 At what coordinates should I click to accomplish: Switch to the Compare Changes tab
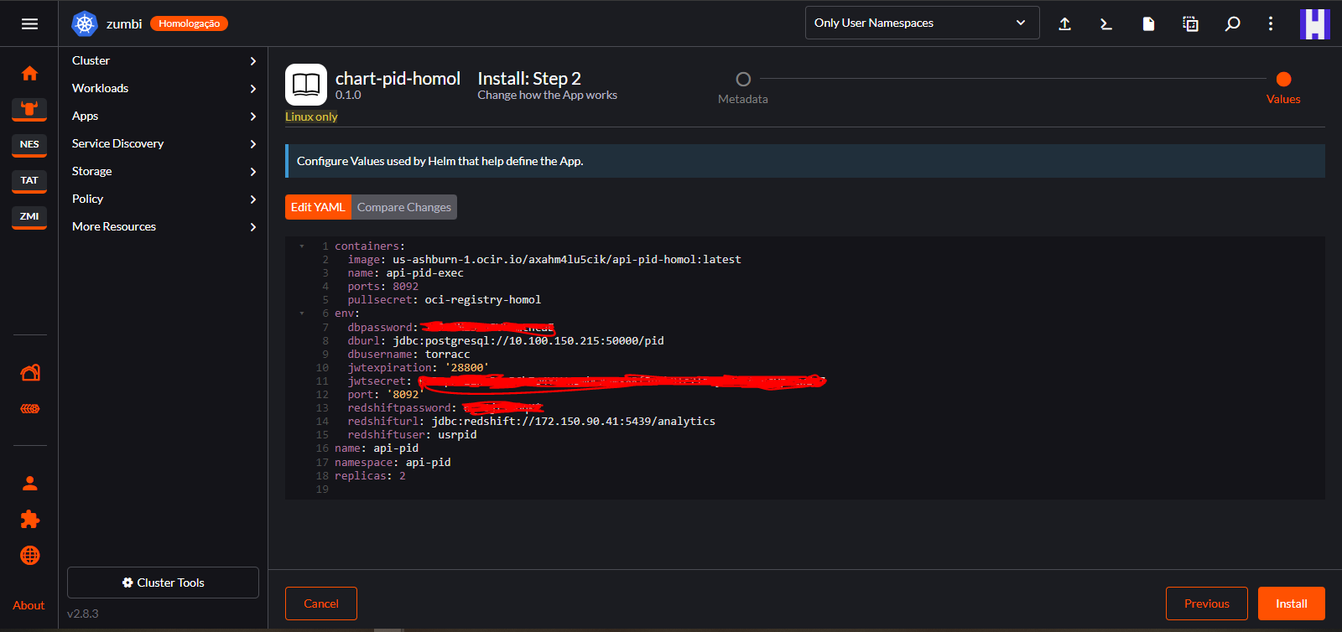point(403,207)
